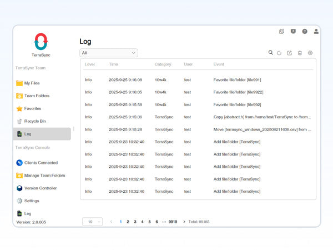This screenshot has width=333, height=250.
Task: Open log settings hexagon gear icon
Action: [x=310, y=53]
